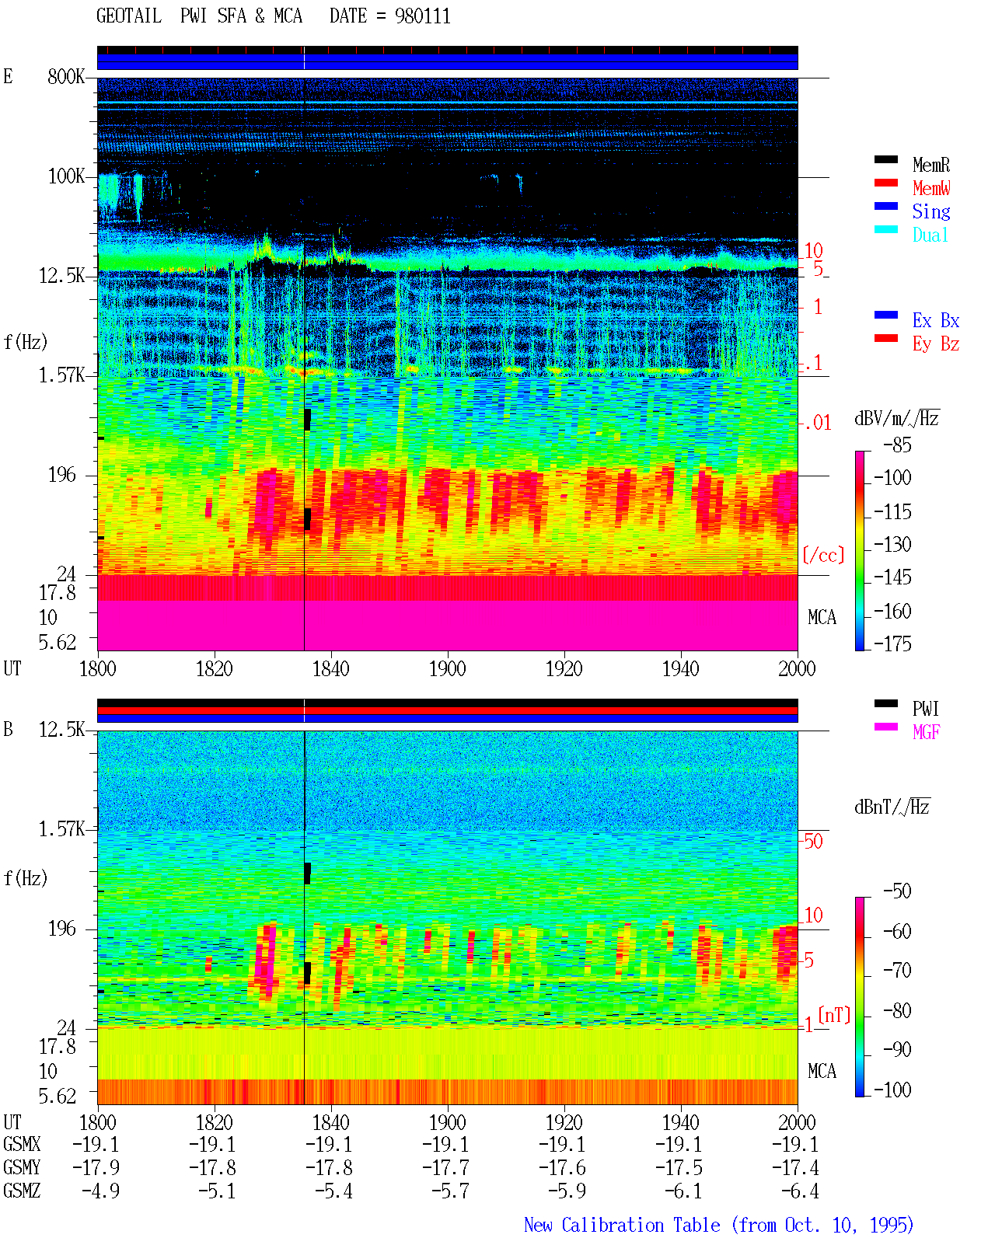Click the Sing legend label
The height and width of the screenshot is (1238, 995).
click(931, 211)
